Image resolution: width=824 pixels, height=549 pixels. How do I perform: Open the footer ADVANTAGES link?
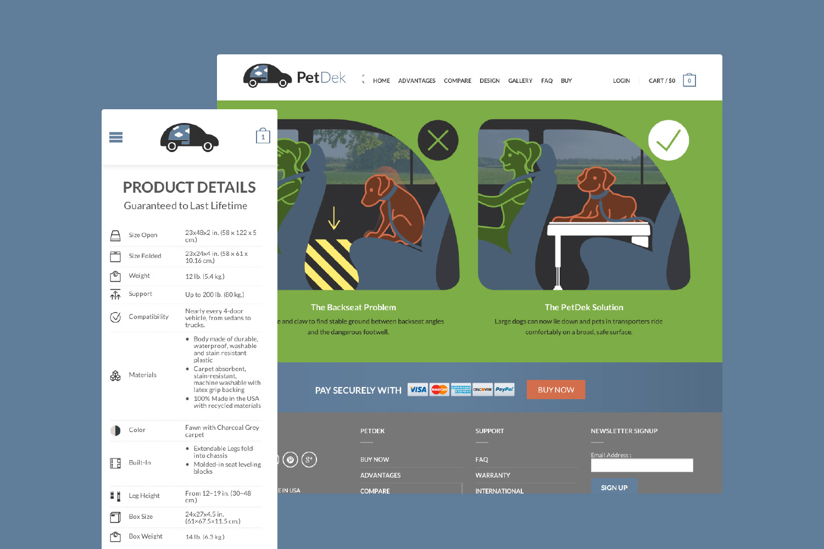click(381, 475)
